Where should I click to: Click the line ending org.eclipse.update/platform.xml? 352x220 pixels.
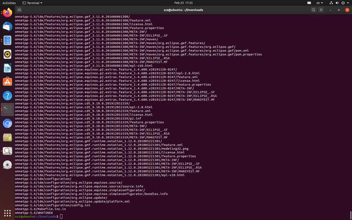pos(72,202)
